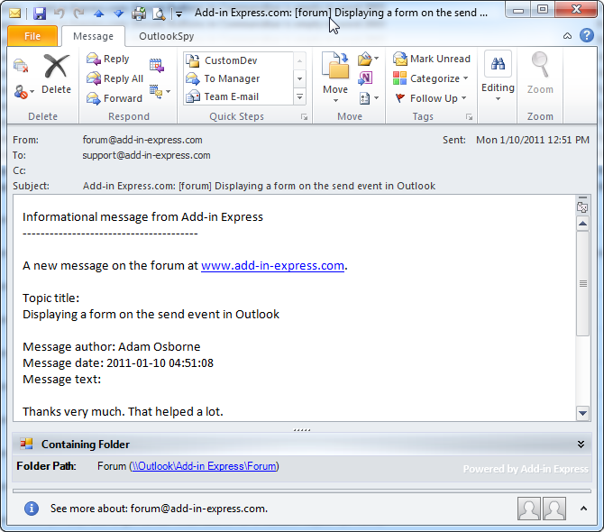
Task: Click the Redo arrow in title bar
Action: tap(79, 14)
